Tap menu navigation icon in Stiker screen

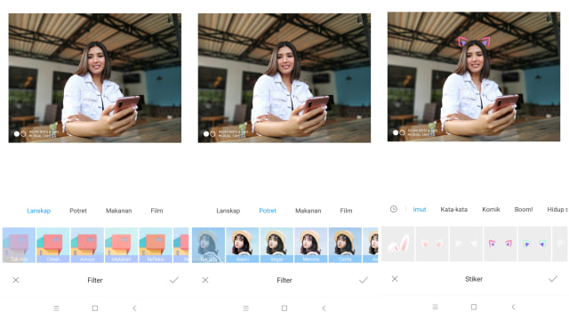435,307
